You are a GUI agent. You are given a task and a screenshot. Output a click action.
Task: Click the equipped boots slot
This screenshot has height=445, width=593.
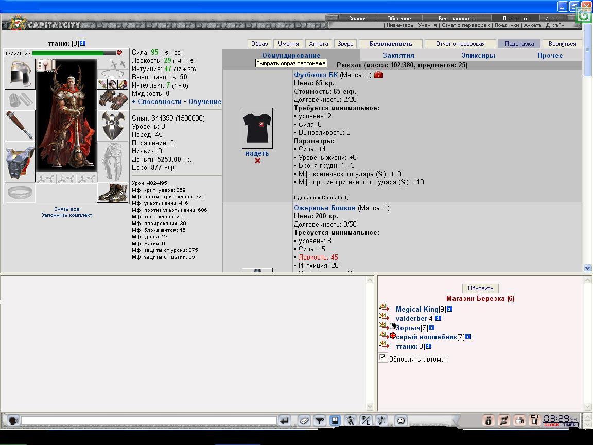(113, 193)
